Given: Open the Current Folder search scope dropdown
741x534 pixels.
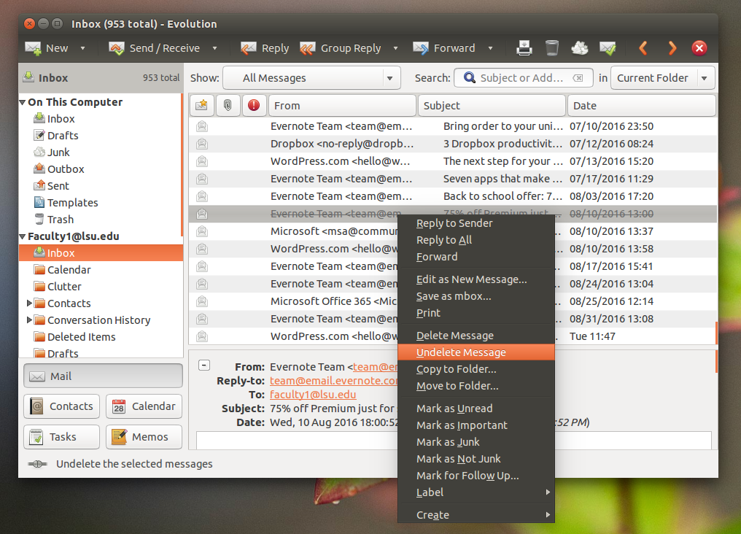Looking at the screenshot, I should coord(662,78).
